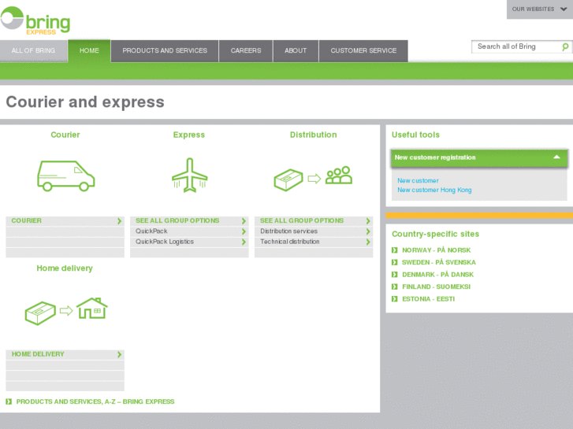
Task: Open Distribution SEE ALL GROUP OPTIONS link
Action: point(302,220)
